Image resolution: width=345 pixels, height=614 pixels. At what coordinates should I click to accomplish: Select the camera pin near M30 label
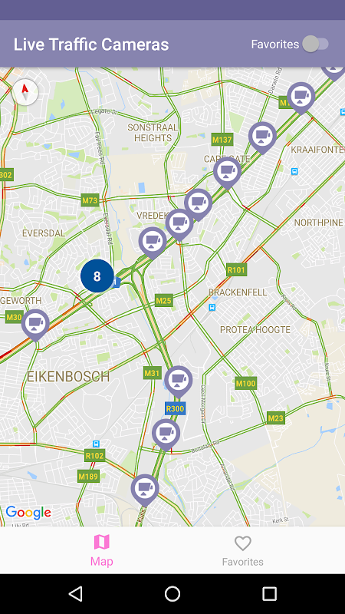(35, 325)
